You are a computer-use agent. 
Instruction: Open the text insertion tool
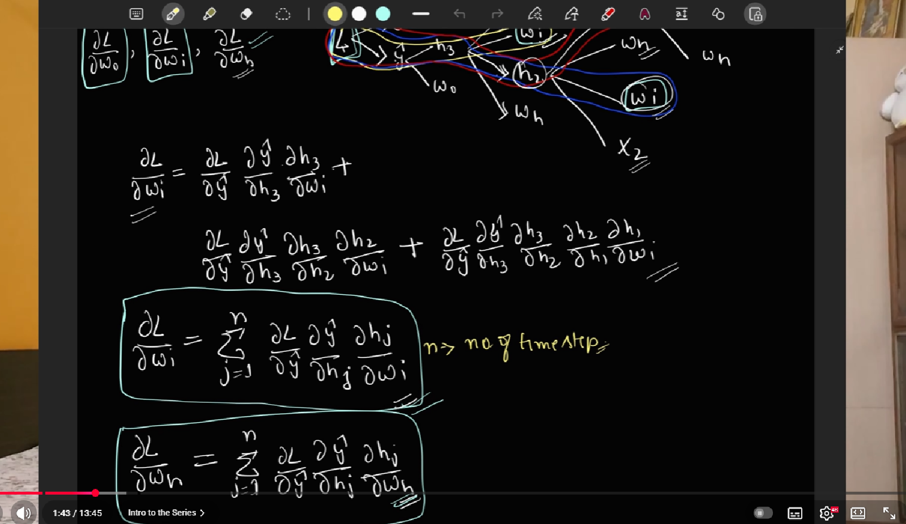click(682, 14)
